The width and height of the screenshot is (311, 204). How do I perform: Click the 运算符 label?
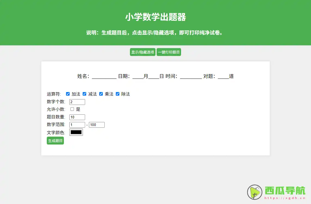click(54, 94)
